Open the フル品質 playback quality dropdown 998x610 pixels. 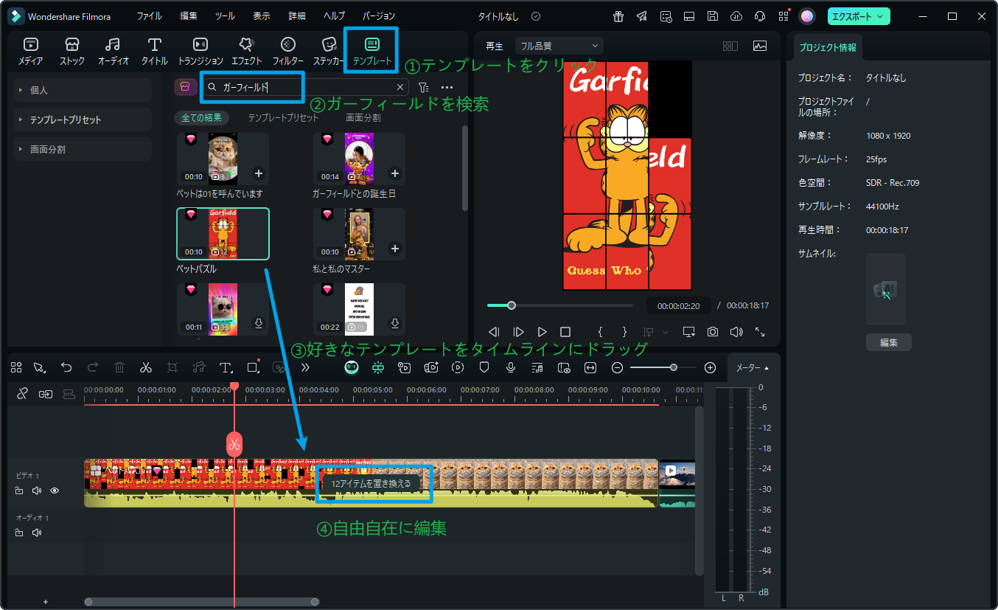559,46
